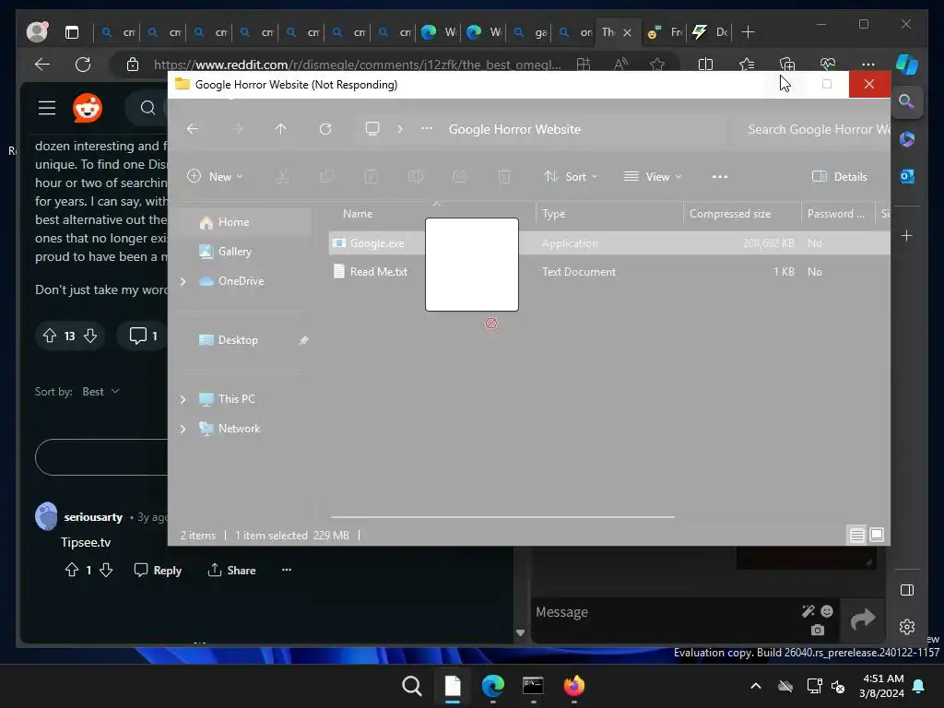This screenshot has height=708, width=944.
Task: Open Edge sidebar search icon
Action: [x=907, y=101]
